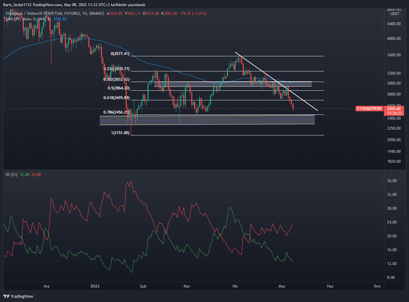The height and width of the screenshot is (302, 409).
Task: Click the USDT currency label on price axis
Action: pos(395,14)
